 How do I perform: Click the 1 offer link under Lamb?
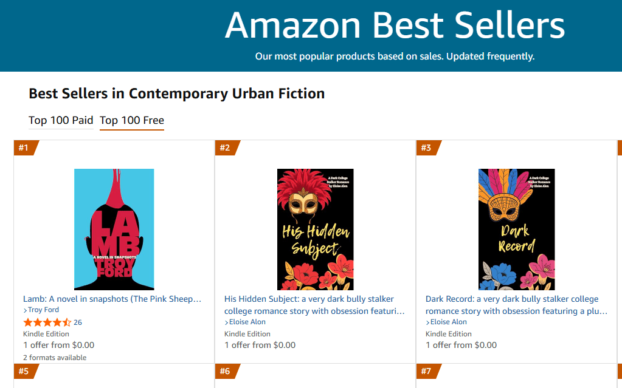58,345
